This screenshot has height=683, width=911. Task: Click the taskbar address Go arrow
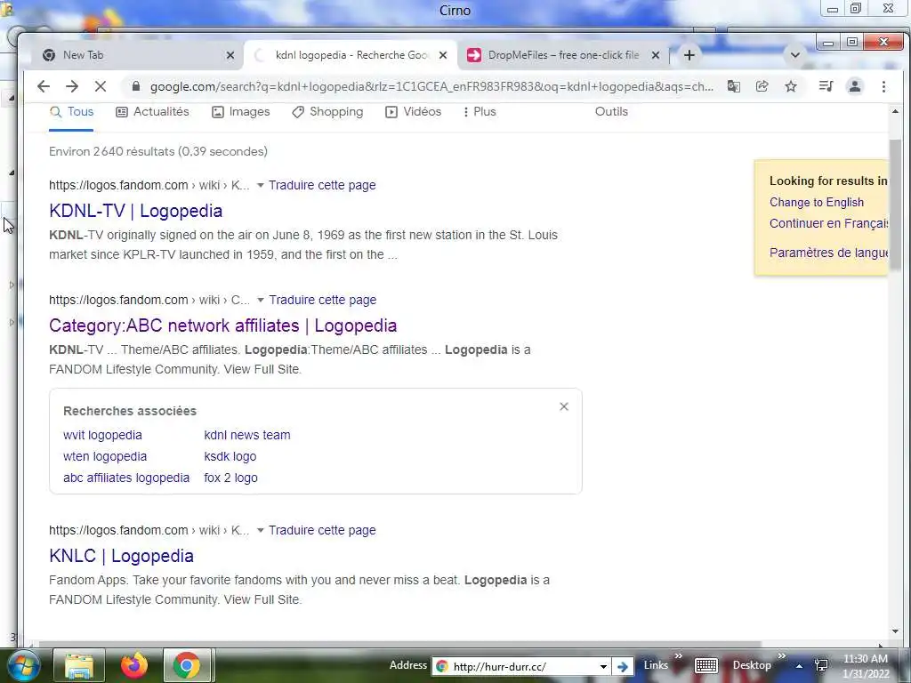tap(623, 667)
